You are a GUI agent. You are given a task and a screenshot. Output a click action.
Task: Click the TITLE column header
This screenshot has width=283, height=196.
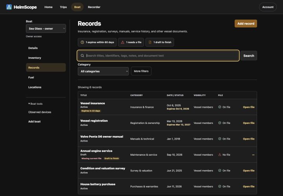[x=84, y=95]
